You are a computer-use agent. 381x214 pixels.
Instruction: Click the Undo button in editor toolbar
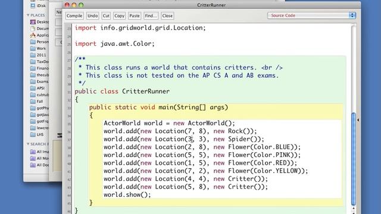pos(93,16)
